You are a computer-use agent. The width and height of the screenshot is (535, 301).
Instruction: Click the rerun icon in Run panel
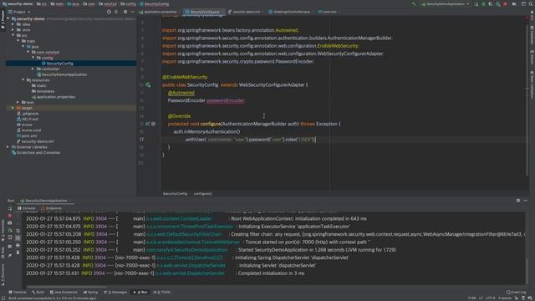coord(10,208)
